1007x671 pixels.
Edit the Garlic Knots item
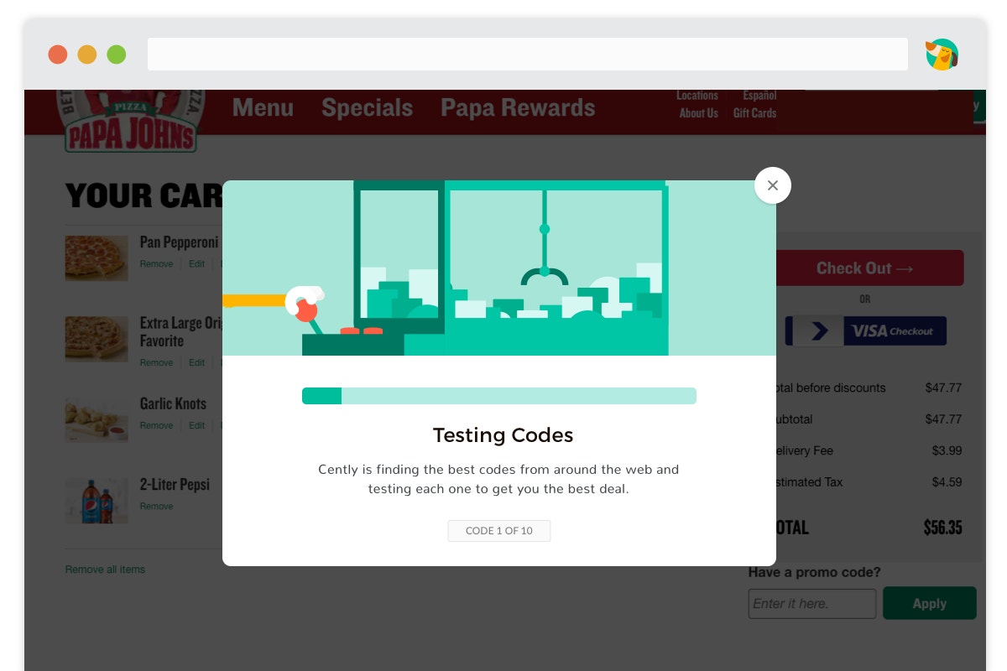[196, 426]
